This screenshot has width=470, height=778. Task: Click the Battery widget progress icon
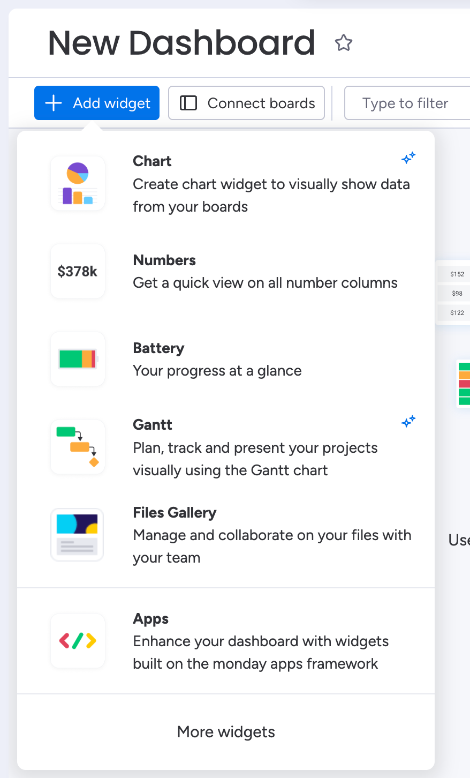78,359
